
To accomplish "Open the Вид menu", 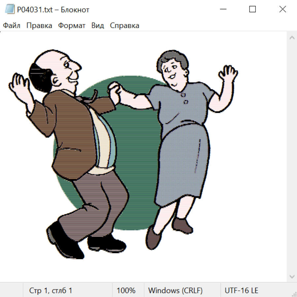I will pyautogui.click(x=97, y=26).
